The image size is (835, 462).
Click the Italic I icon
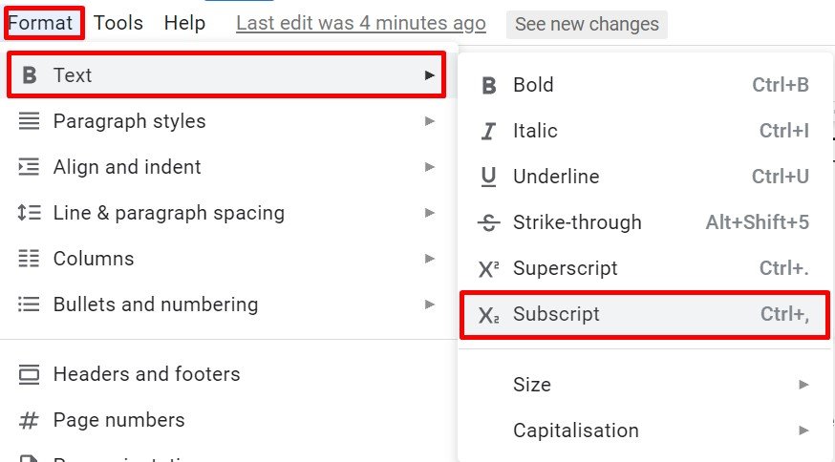(x=488, y=131)
